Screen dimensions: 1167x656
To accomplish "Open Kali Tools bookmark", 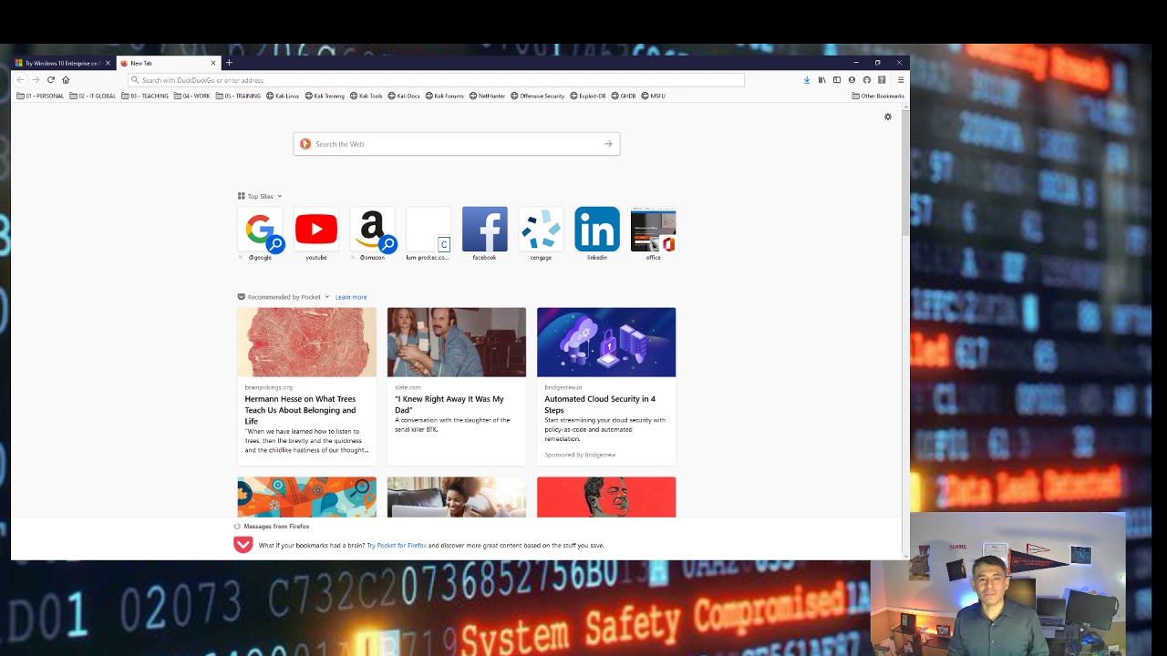I will coord(367,96).
